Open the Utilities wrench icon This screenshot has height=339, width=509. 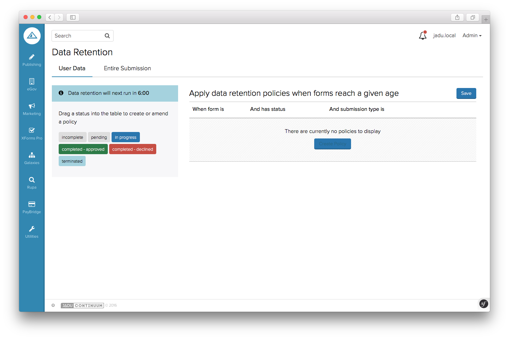[x=32, y=229]
